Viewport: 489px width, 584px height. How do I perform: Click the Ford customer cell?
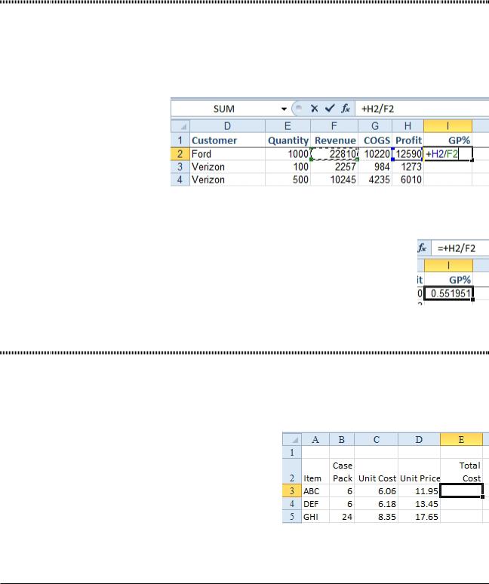coord(227,154)
